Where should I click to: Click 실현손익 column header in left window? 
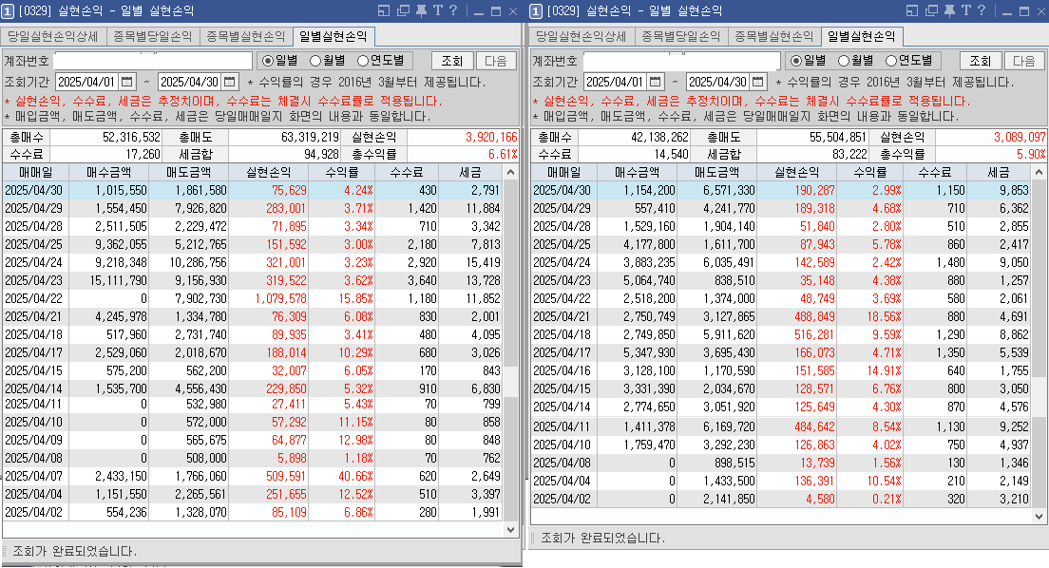point(268,173)
